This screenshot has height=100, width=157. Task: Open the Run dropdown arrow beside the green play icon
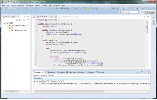(x=64, y=9)
